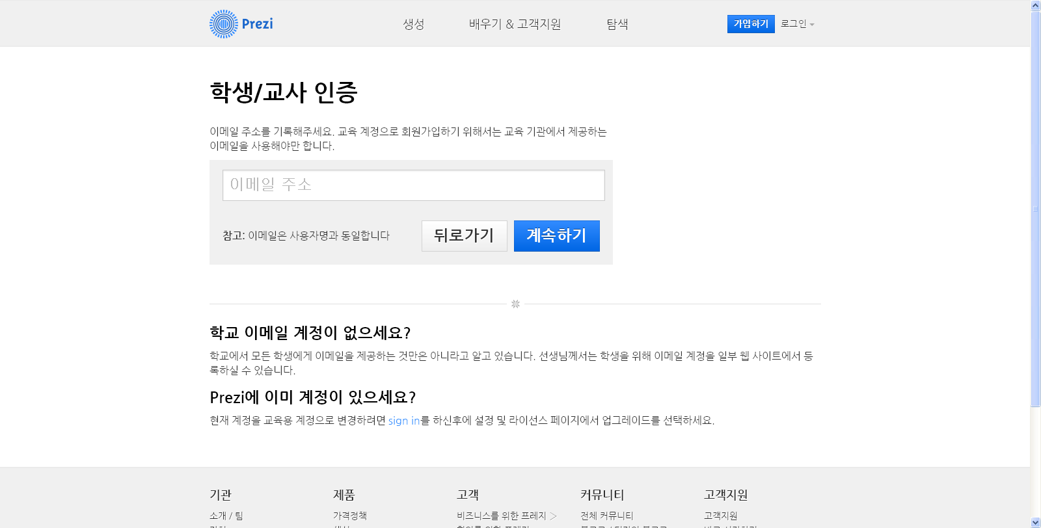This screenshot has width=1041, height=528.
Task: Click the 참고: 이메일은 사용자명과 동일합니다 note
Action: [306, 236]
